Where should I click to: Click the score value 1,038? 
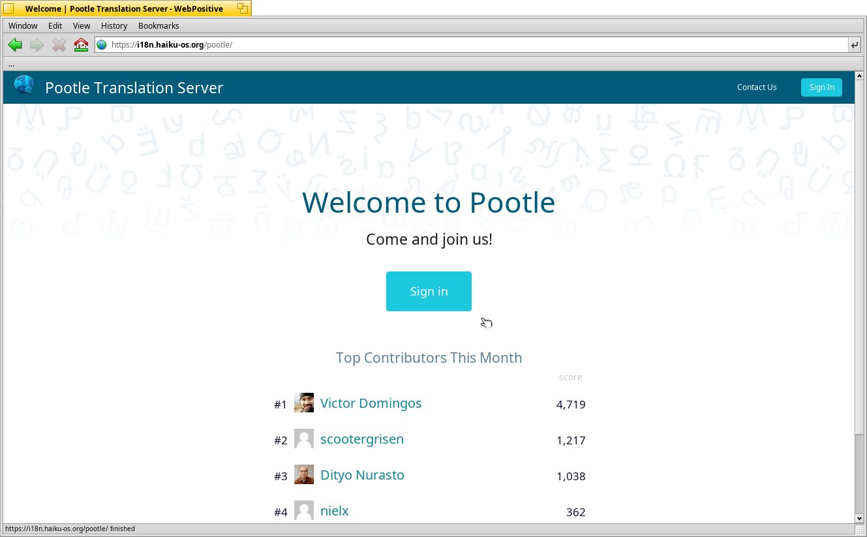tap(571, 476)
